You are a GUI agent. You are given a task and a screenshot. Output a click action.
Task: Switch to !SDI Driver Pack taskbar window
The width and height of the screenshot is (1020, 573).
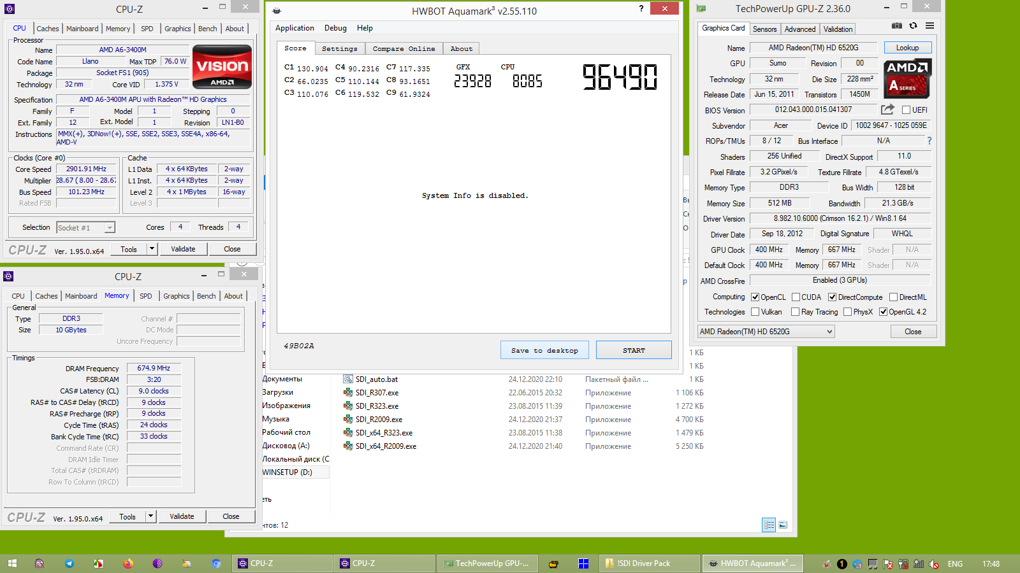pyautogui.click(x=649, y=563)
